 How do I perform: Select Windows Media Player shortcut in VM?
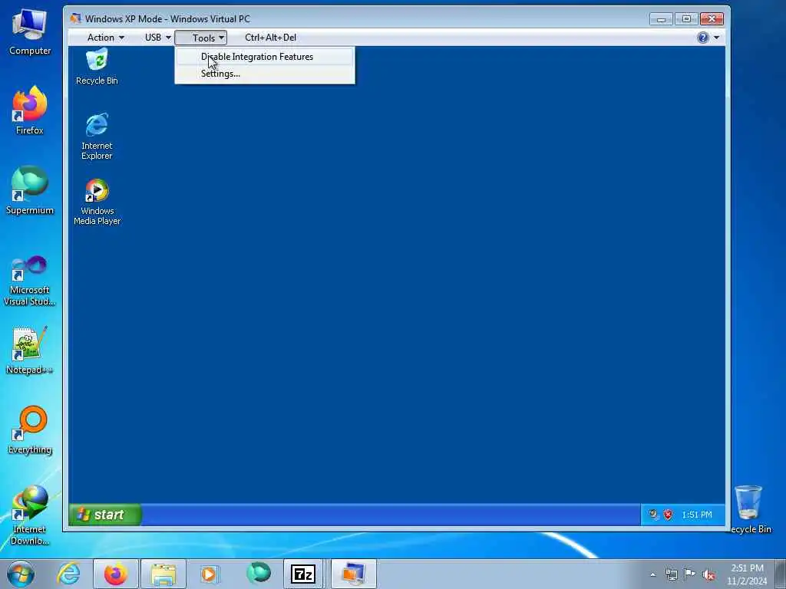(x=97, y=202)
